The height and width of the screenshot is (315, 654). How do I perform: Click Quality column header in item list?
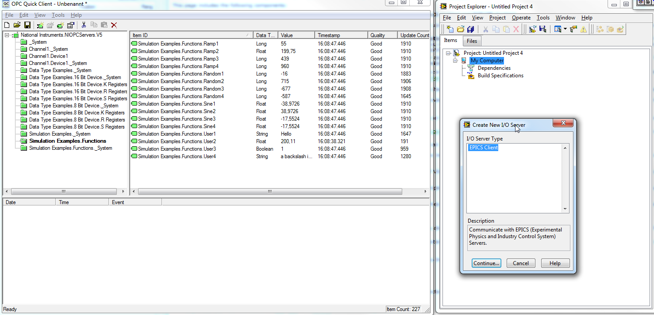click(x=382, y=35)
